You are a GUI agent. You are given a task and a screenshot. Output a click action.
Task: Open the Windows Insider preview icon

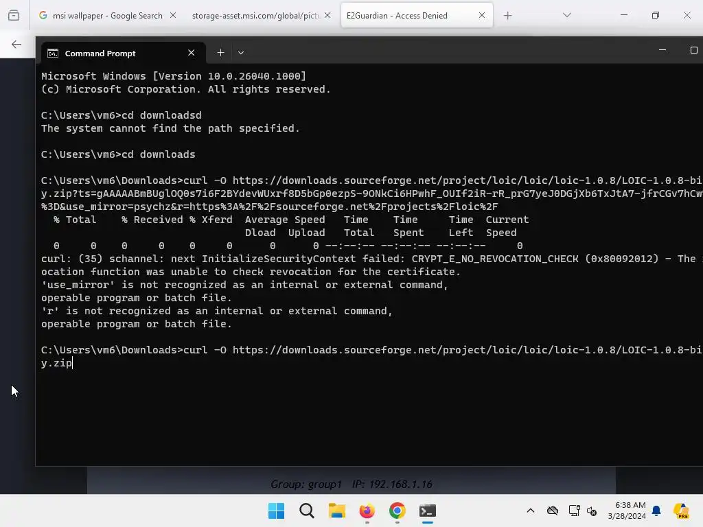pos(682,511)
